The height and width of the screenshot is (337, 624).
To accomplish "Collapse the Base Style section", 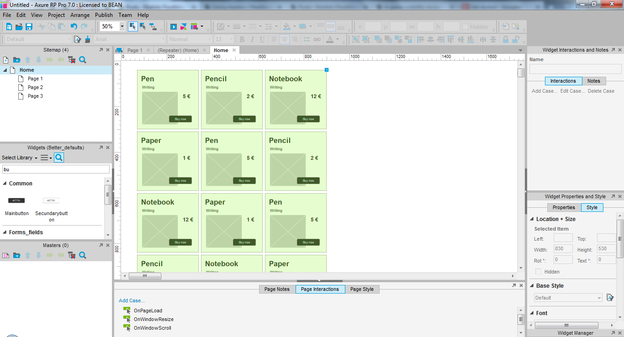I will (x=532, y=286).
